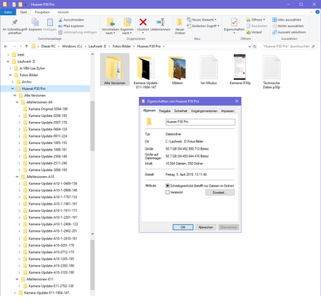Navigate up one folder level

pyautogui.click(x=26, y=46)
